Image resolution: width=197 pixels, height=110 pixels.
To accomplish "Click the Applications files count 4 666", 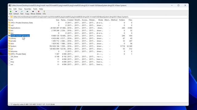I will [x=130, y=28].
